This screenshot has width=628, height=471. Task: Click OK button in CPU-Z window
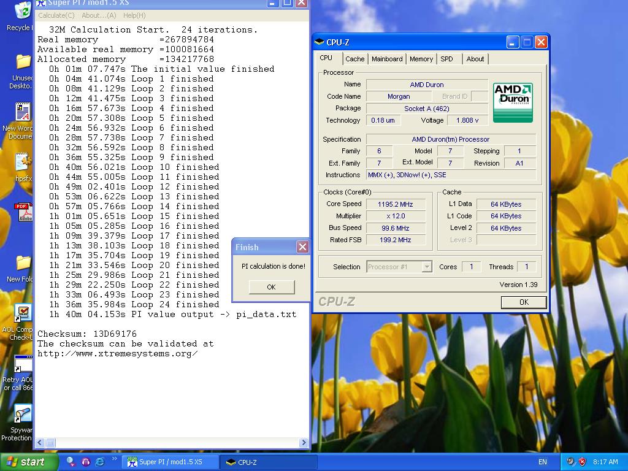[x=524, y=302]
